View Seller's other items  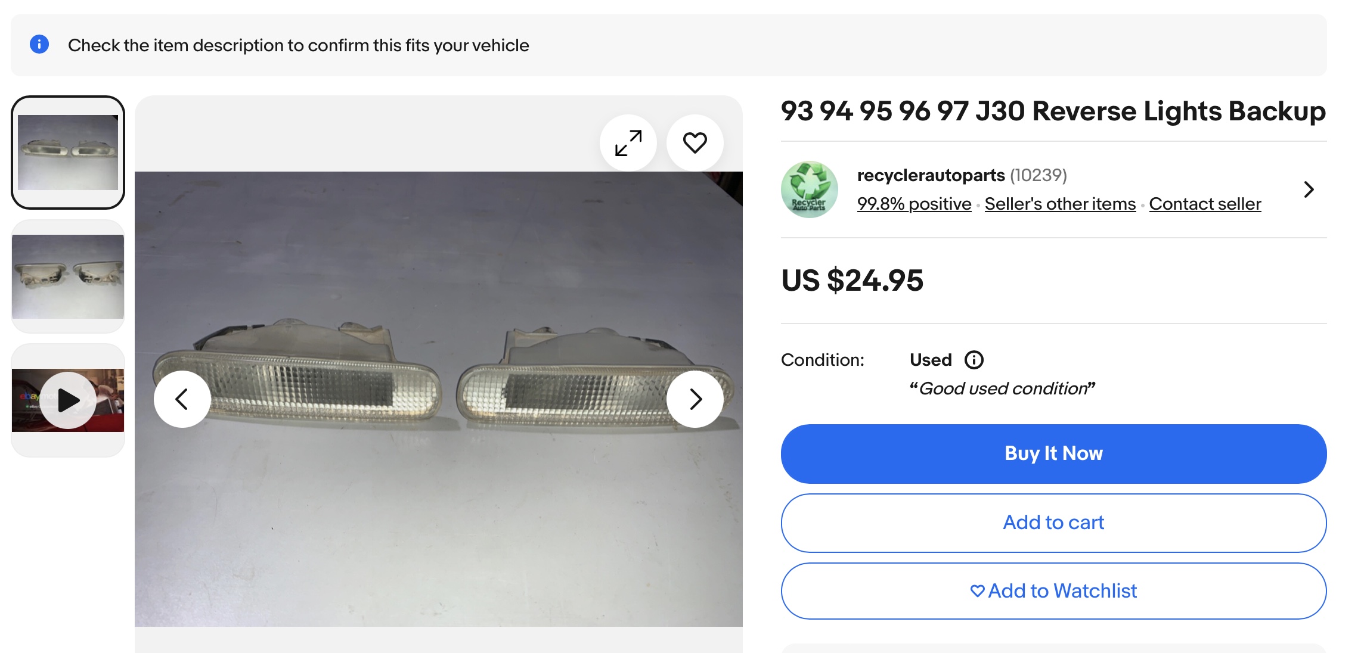tap(1060, 204)
